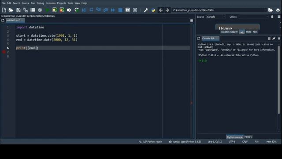Browse a working directory folder icon
Screen dimensions: 282x159
click(x=270, y=10)
